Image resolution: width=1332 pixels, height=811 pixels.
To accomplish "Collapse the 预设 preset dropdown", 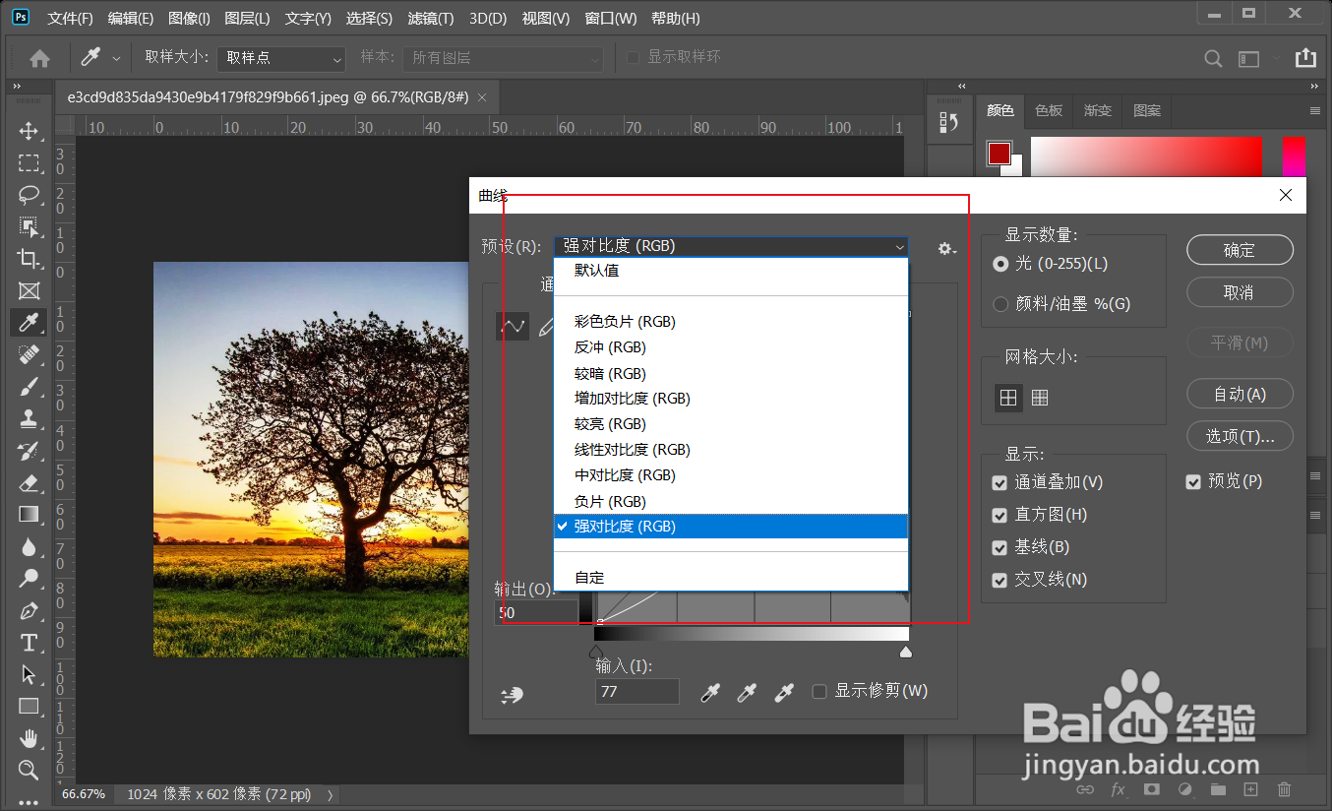I will click(731, 246).
